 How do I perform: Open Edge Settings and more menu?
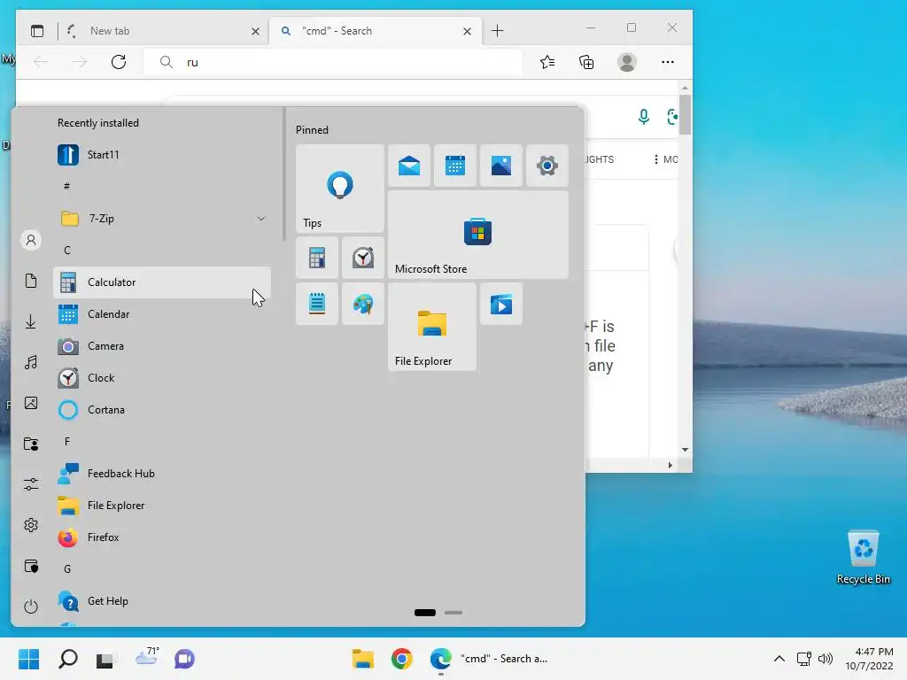click(x=668, y=62)
